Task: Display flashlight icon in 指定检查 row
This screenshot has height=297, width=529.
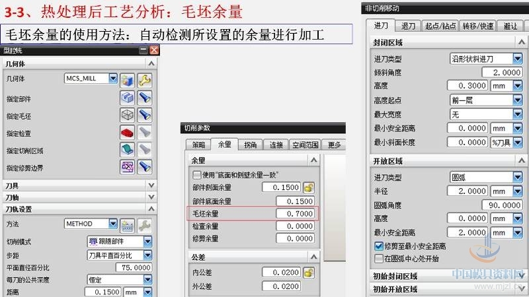Action: click(144, 133)
